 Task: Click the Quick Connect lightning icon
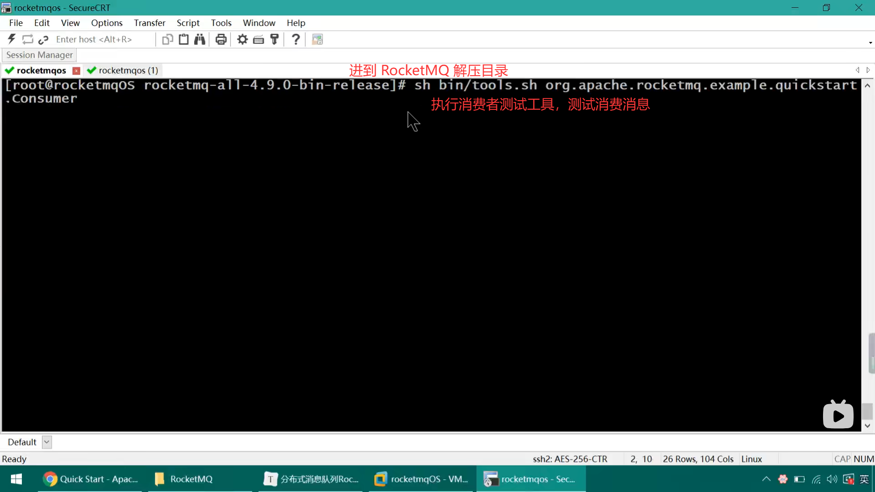coord(12,40)
